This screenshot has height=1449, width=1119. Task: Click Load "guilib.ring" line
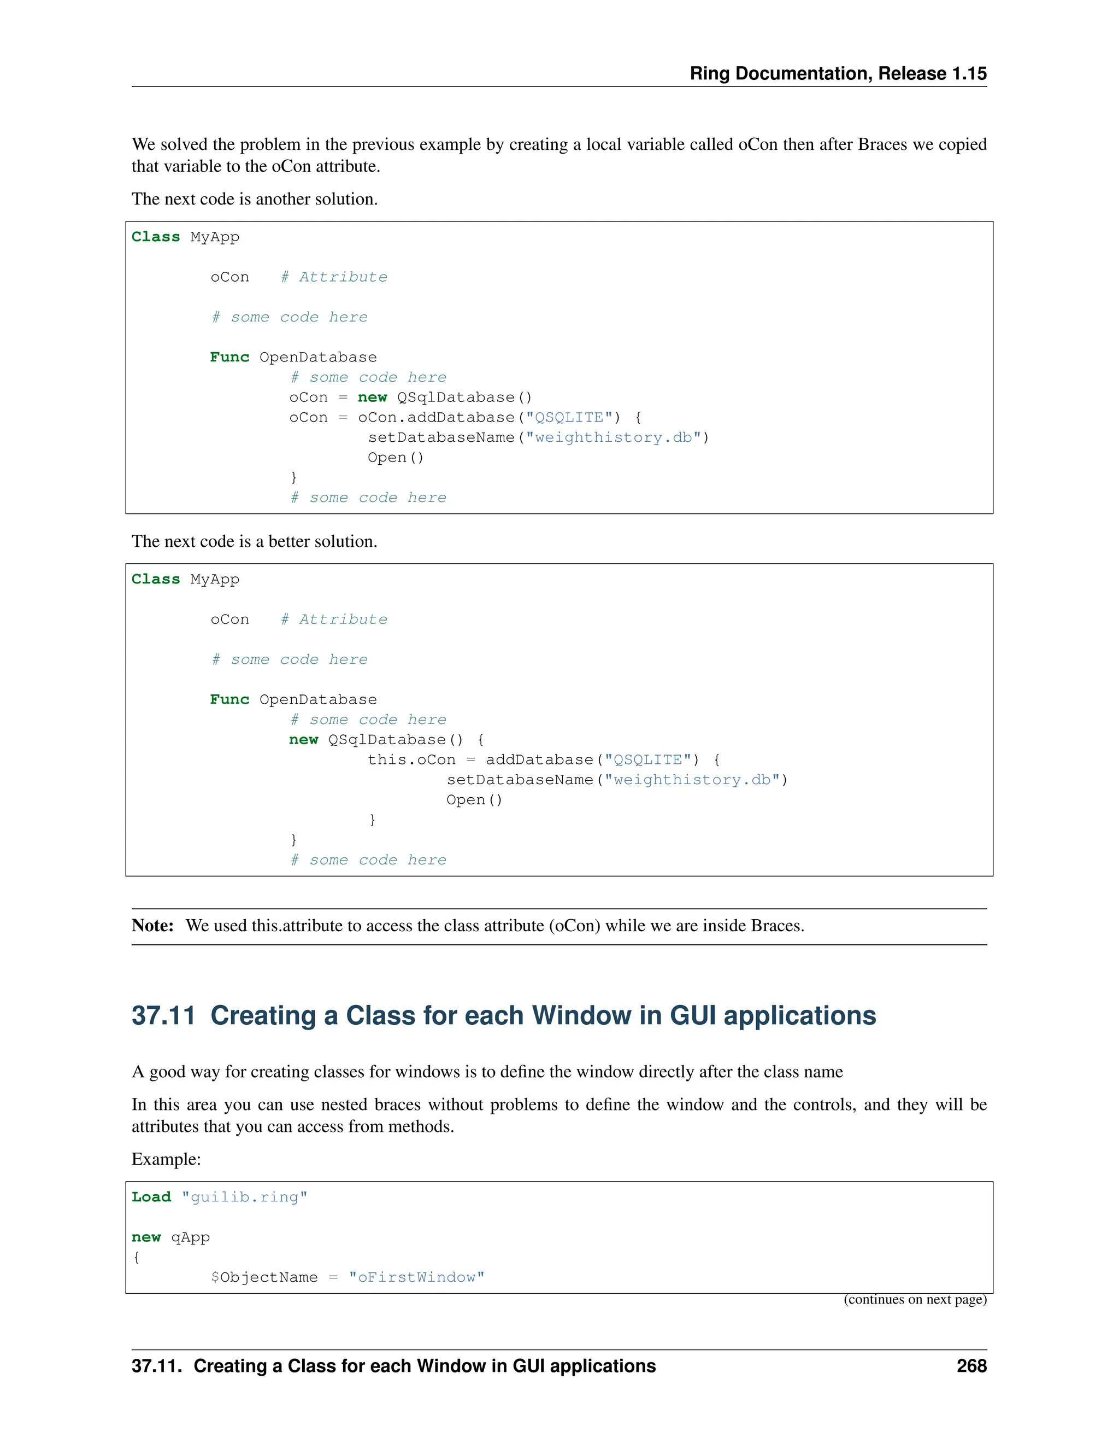tap(220, 1197)
